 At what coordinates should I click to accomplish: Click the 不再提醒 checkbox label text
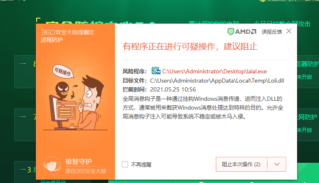click(x=141, y=164)
